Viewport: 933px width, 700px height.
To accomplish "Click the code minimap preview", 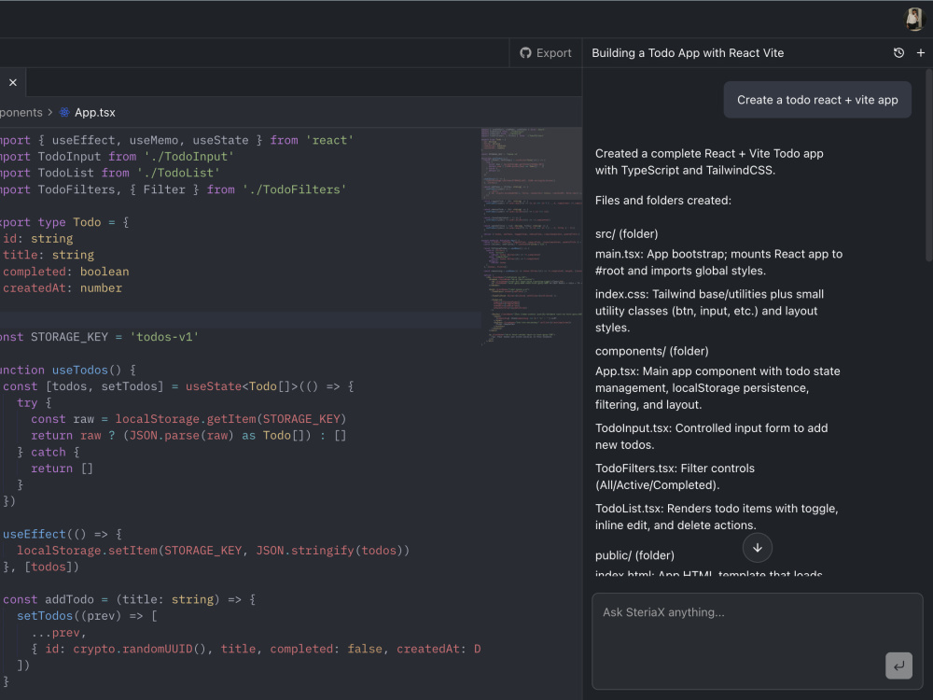I will coord(532,237).
